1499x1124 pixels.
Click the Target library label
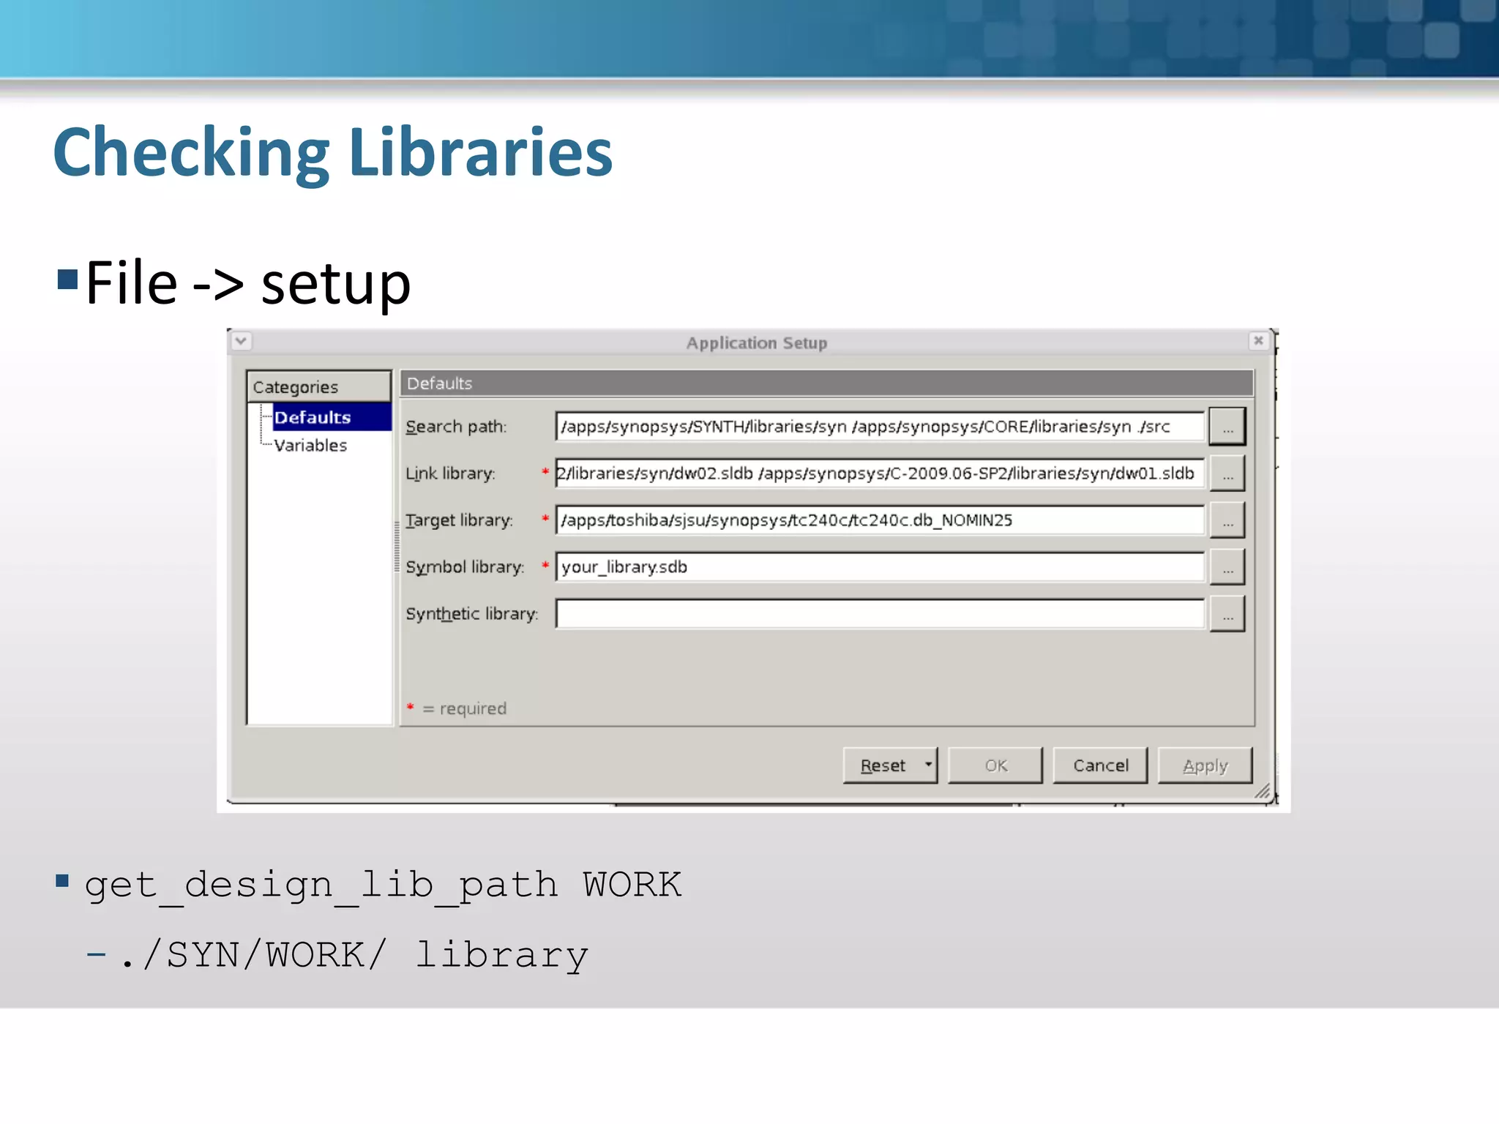click(x=459, y=520)
